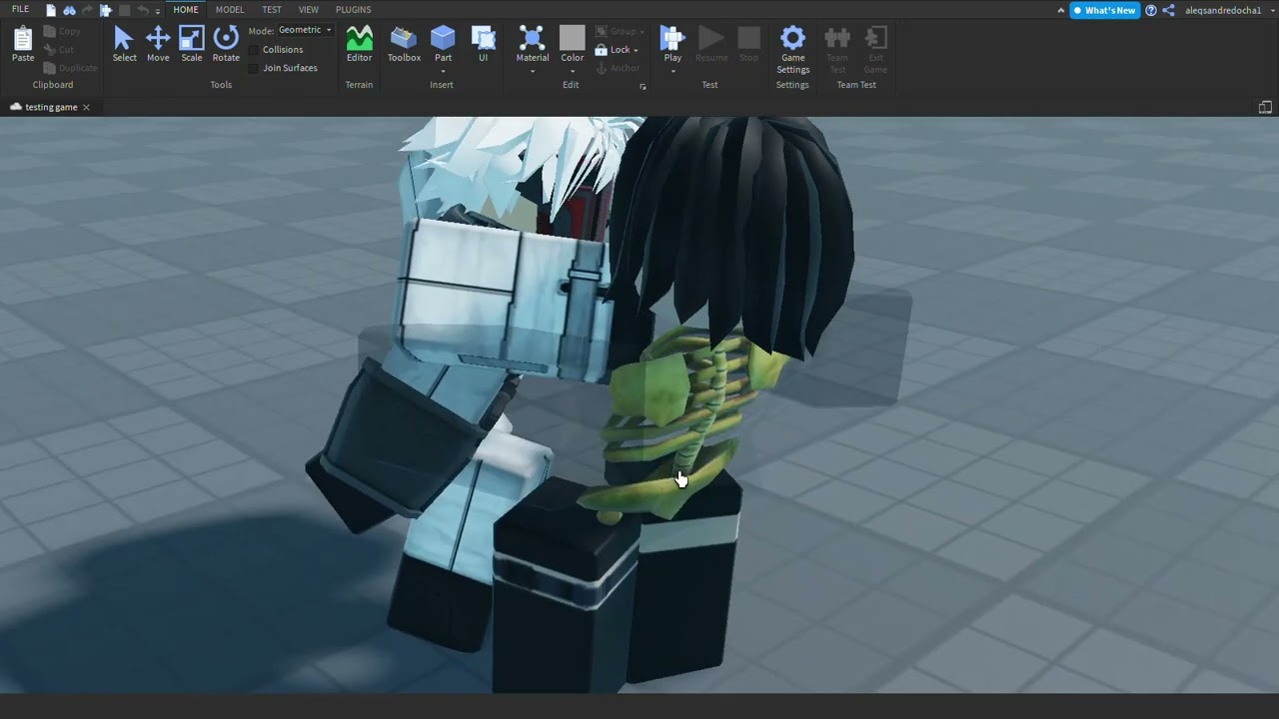This screenshot has height=719, width=1279.
Task: Click the Group button
Action: coord(620,32)
